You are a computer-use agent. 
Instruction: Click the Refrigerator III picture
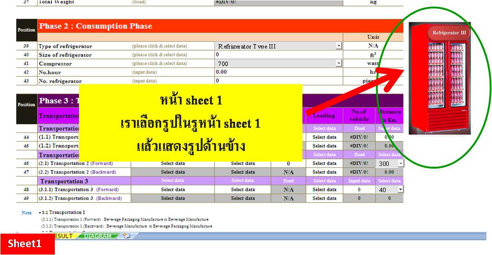coord(439,79)
